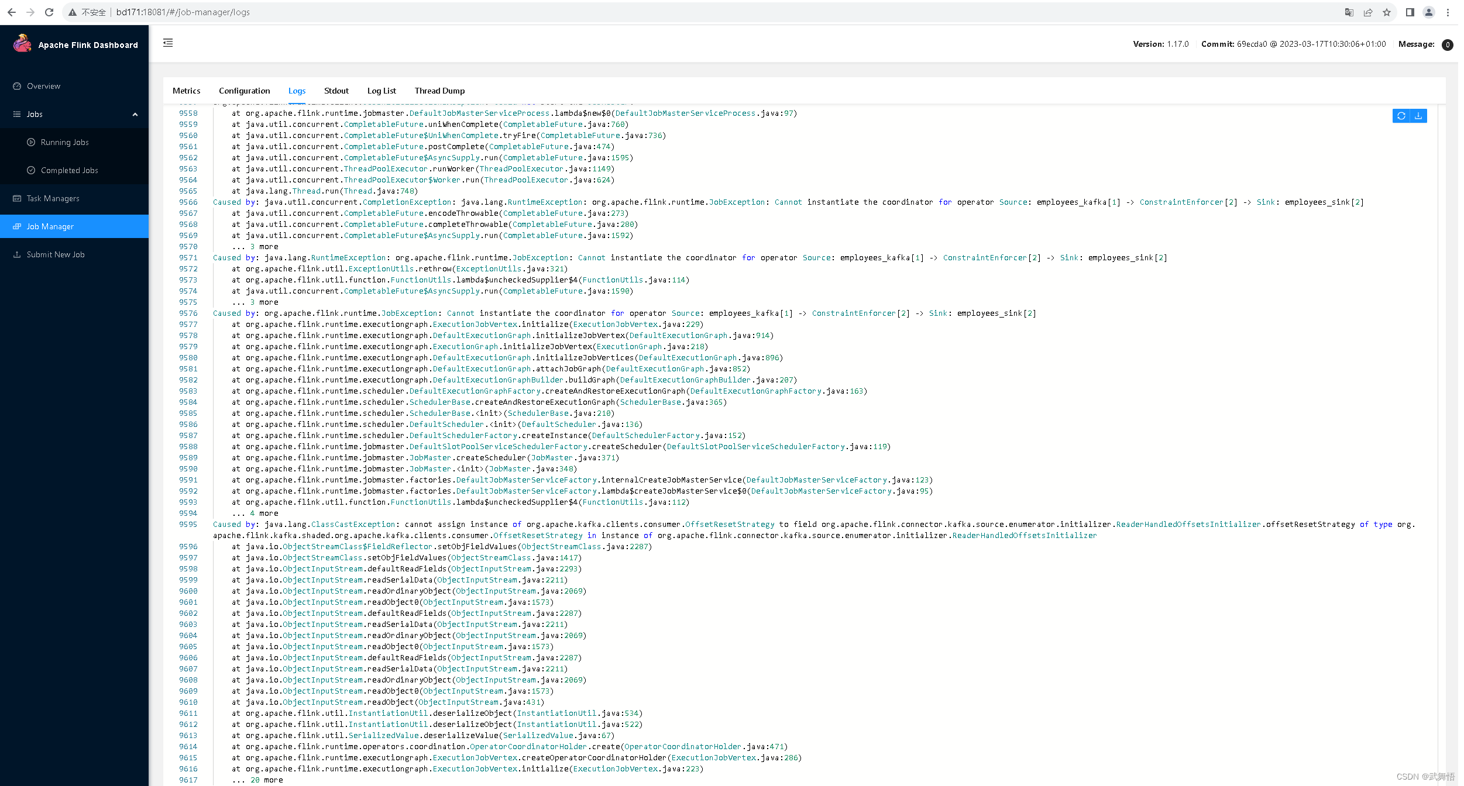Open the Thread Dump tab

(x=439, y=91)
